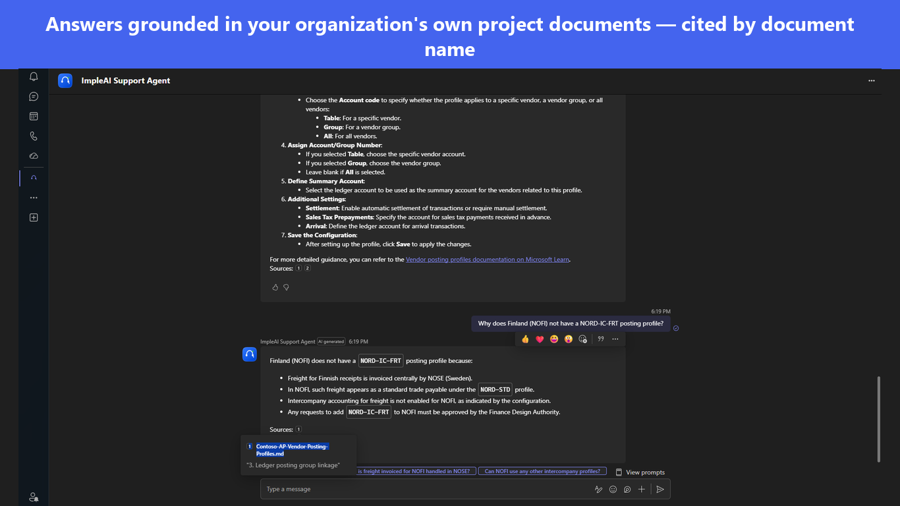
Task: Open the profile settings icon at sidebar bottom
Action: click(x=34, y=497)
